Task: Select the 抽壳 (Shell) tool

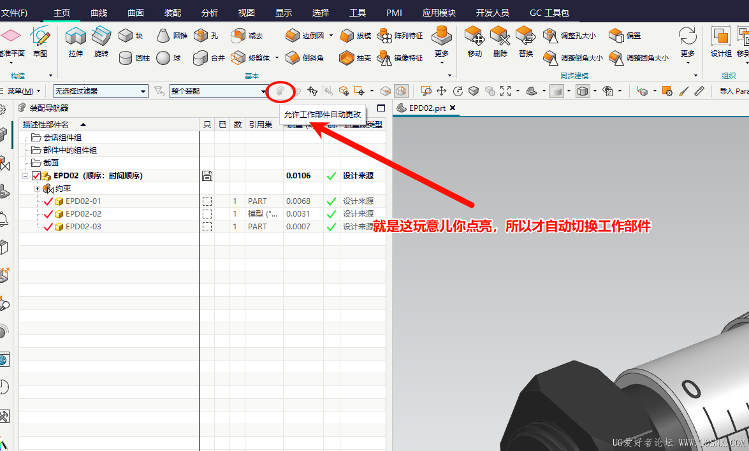Action: (x=356, y=58)
